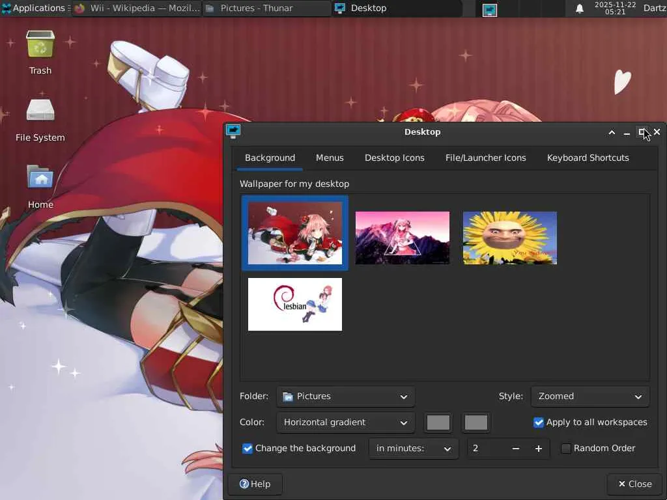The height and width of the screenshot is (500, 667).
Task: Shade the Desktop dialog with the up-arrow button
Action: (x=612, y=132)
